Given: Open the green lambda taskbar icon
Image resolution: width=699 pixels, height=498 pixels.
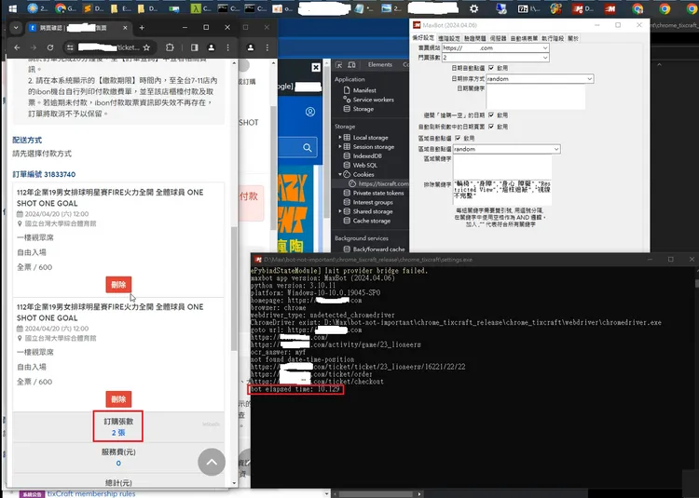Looking at the screenshot, I should [196, 8].
